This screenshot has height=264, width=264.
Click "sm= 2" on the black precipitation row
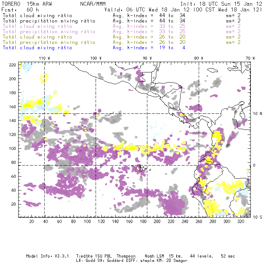coord(233,21)
